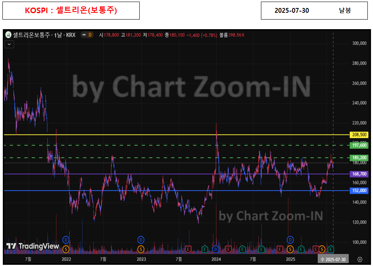Click the 2025 time axis label

click(x=291, y=259)
